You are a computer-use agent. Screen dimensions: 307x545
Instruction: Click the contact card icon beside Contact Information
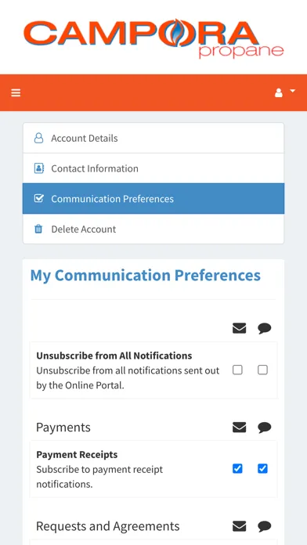[x=38, y=168]
